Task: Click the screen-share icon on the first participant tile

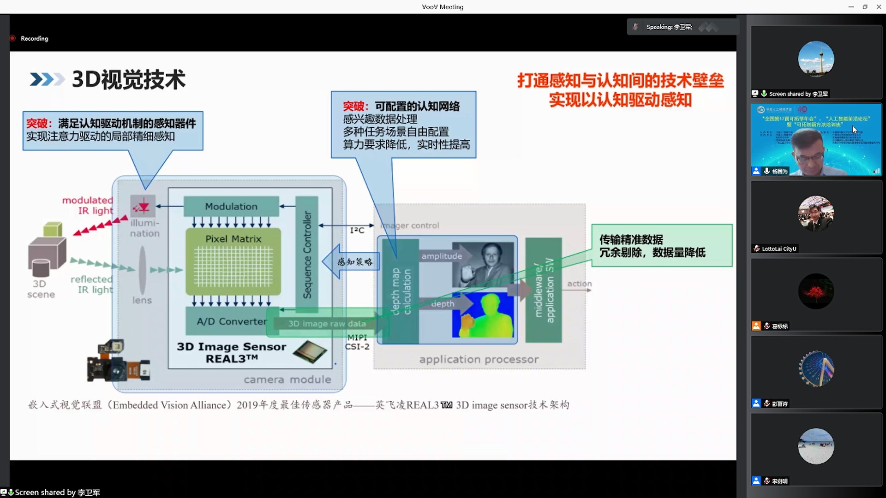Action: point(755,94)
